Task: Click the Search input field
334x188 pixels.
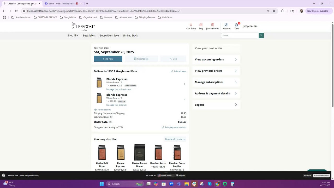Action: point(240,36)
